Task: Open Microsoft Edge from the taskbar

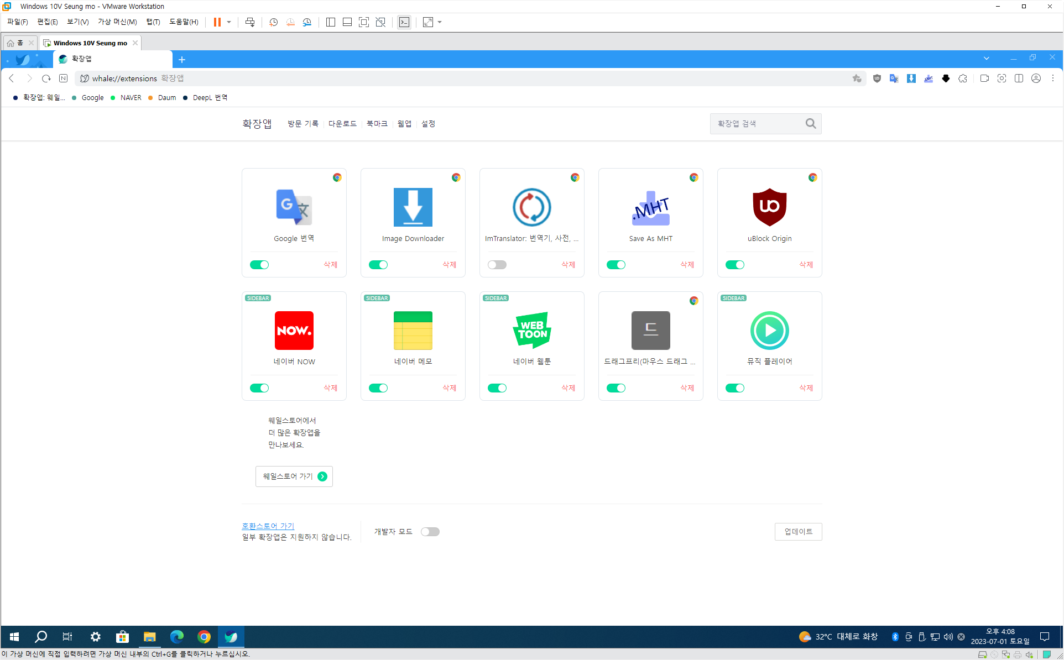Action: pos(176,637)
